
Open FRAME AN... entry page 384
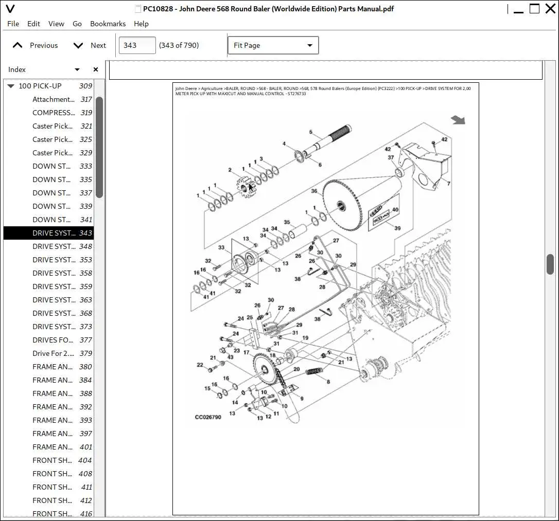48,380
